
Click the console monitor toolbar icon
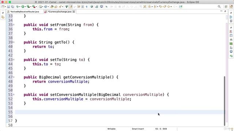(x=102, y=7)
